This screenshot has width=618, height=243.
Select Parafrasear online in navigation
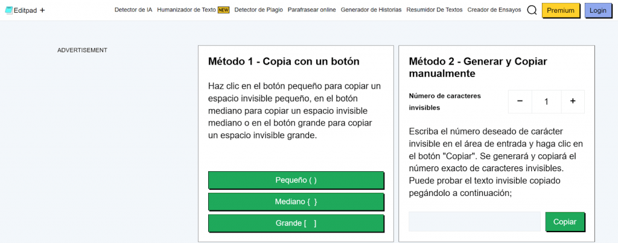(x=312, y=10)
